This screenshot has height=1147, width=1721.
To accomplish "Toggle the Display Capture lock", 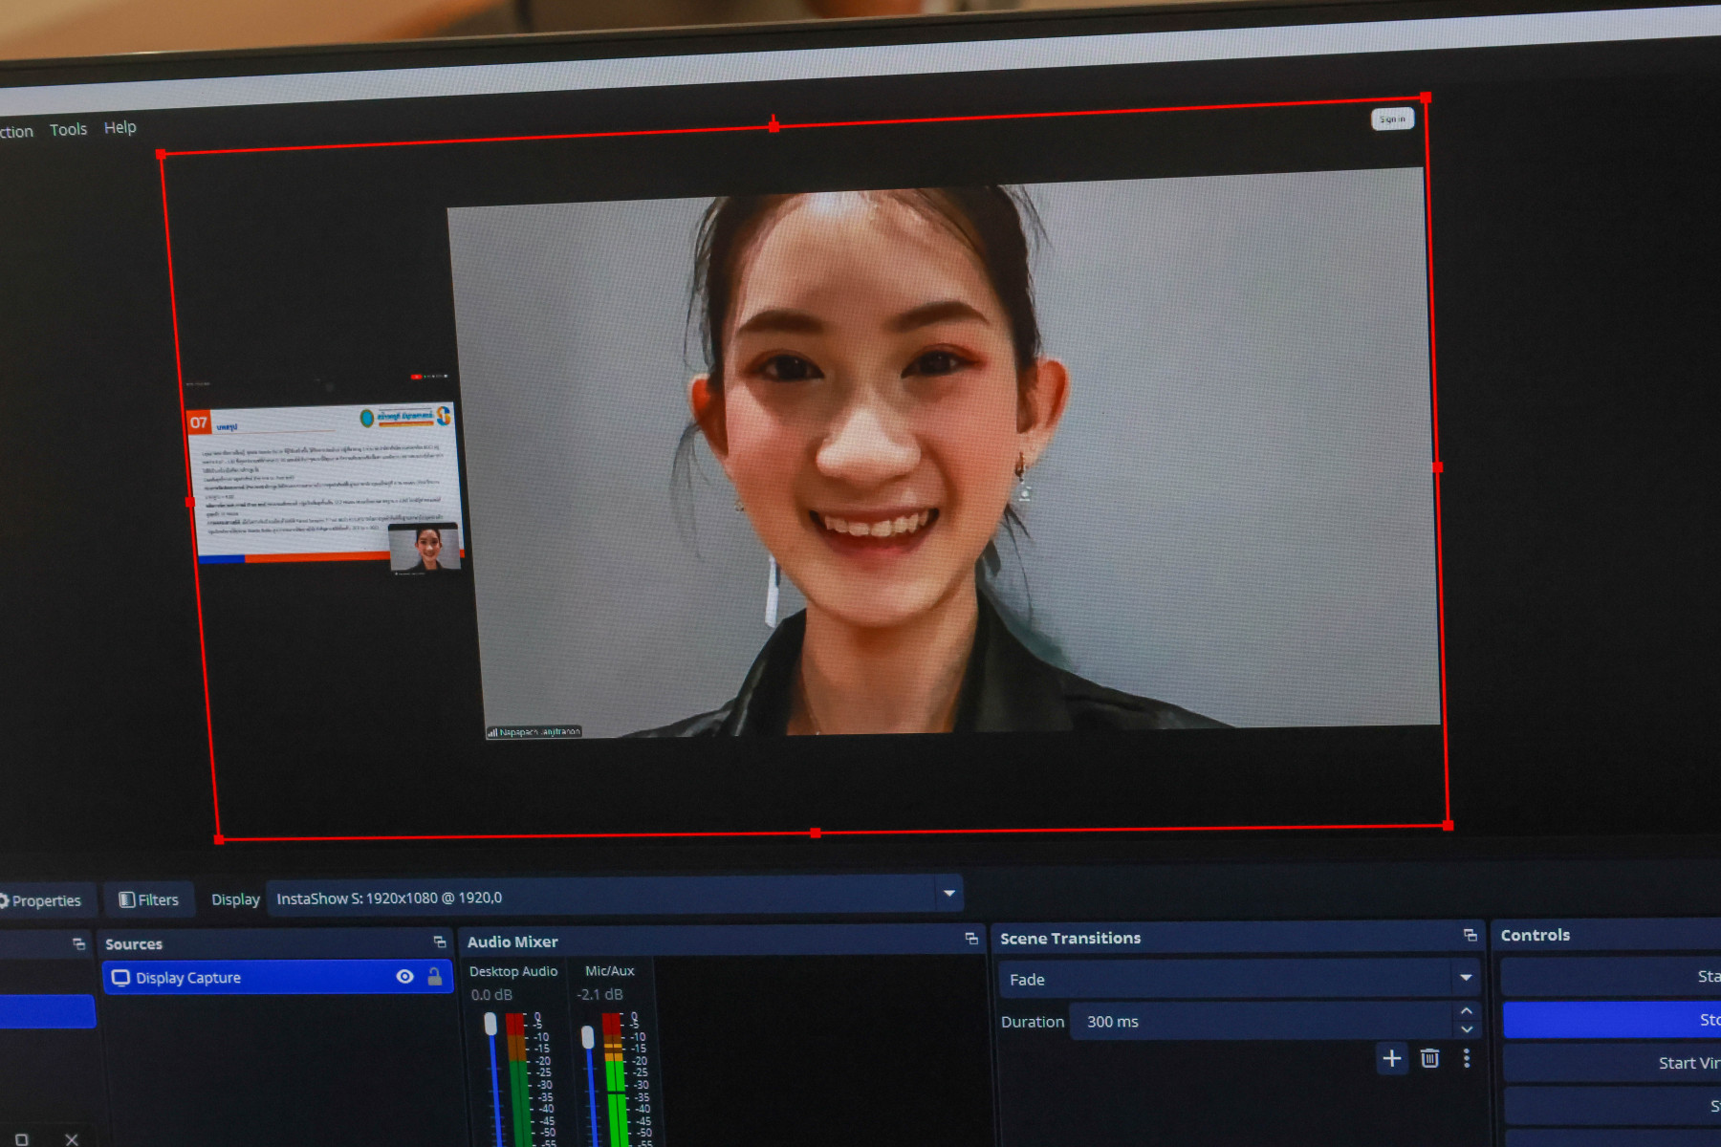I will pos(435,976).
